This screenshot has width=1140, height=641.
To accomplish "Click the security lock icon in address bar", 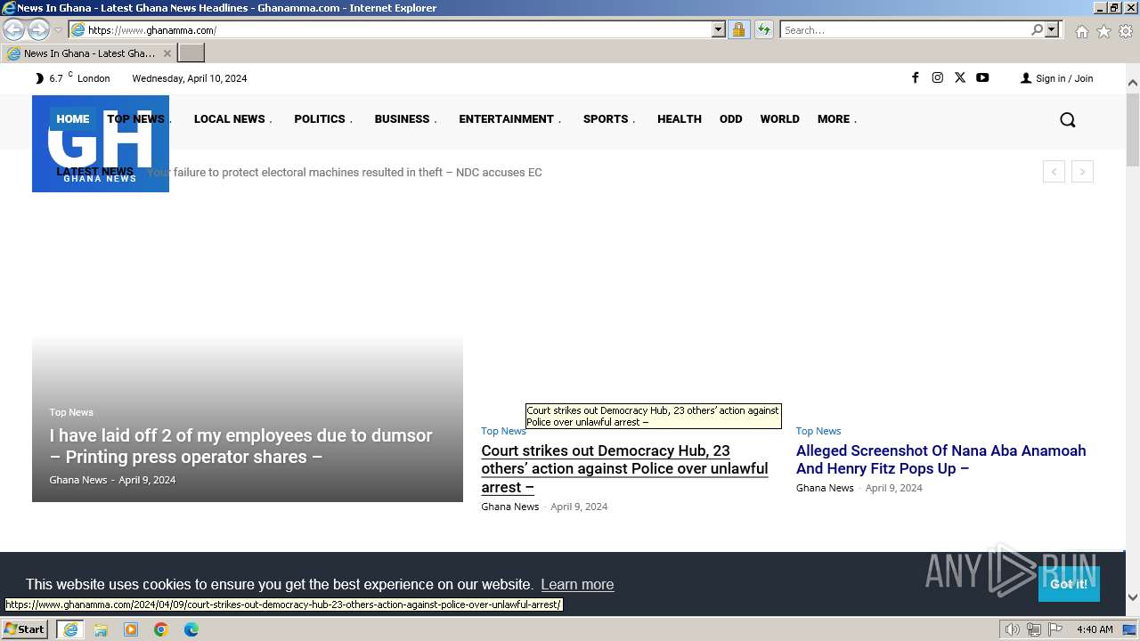I will [x=738, y=29].
